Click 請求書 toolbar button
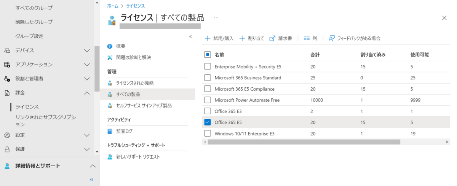The width and height of the screenshot is (457, 186). coord(281,38)
